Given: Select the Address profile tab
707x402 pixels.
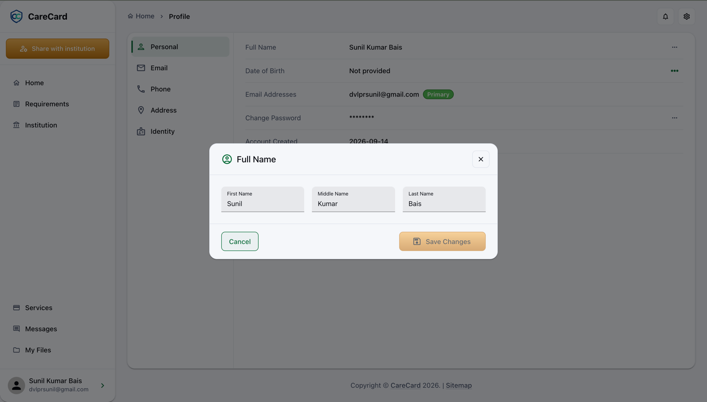Looking at the screenshot, I should click(180, 110).
